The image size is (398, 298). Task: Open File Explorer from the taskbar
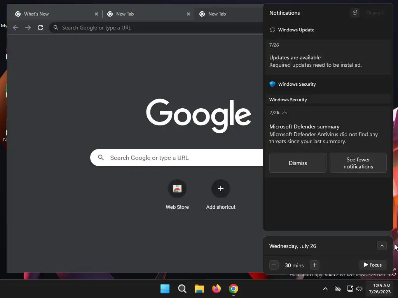(199, 289)
